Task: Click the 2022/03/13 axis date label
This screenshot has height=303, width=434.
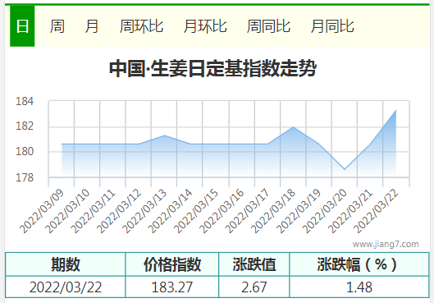Action: [144, 211]
